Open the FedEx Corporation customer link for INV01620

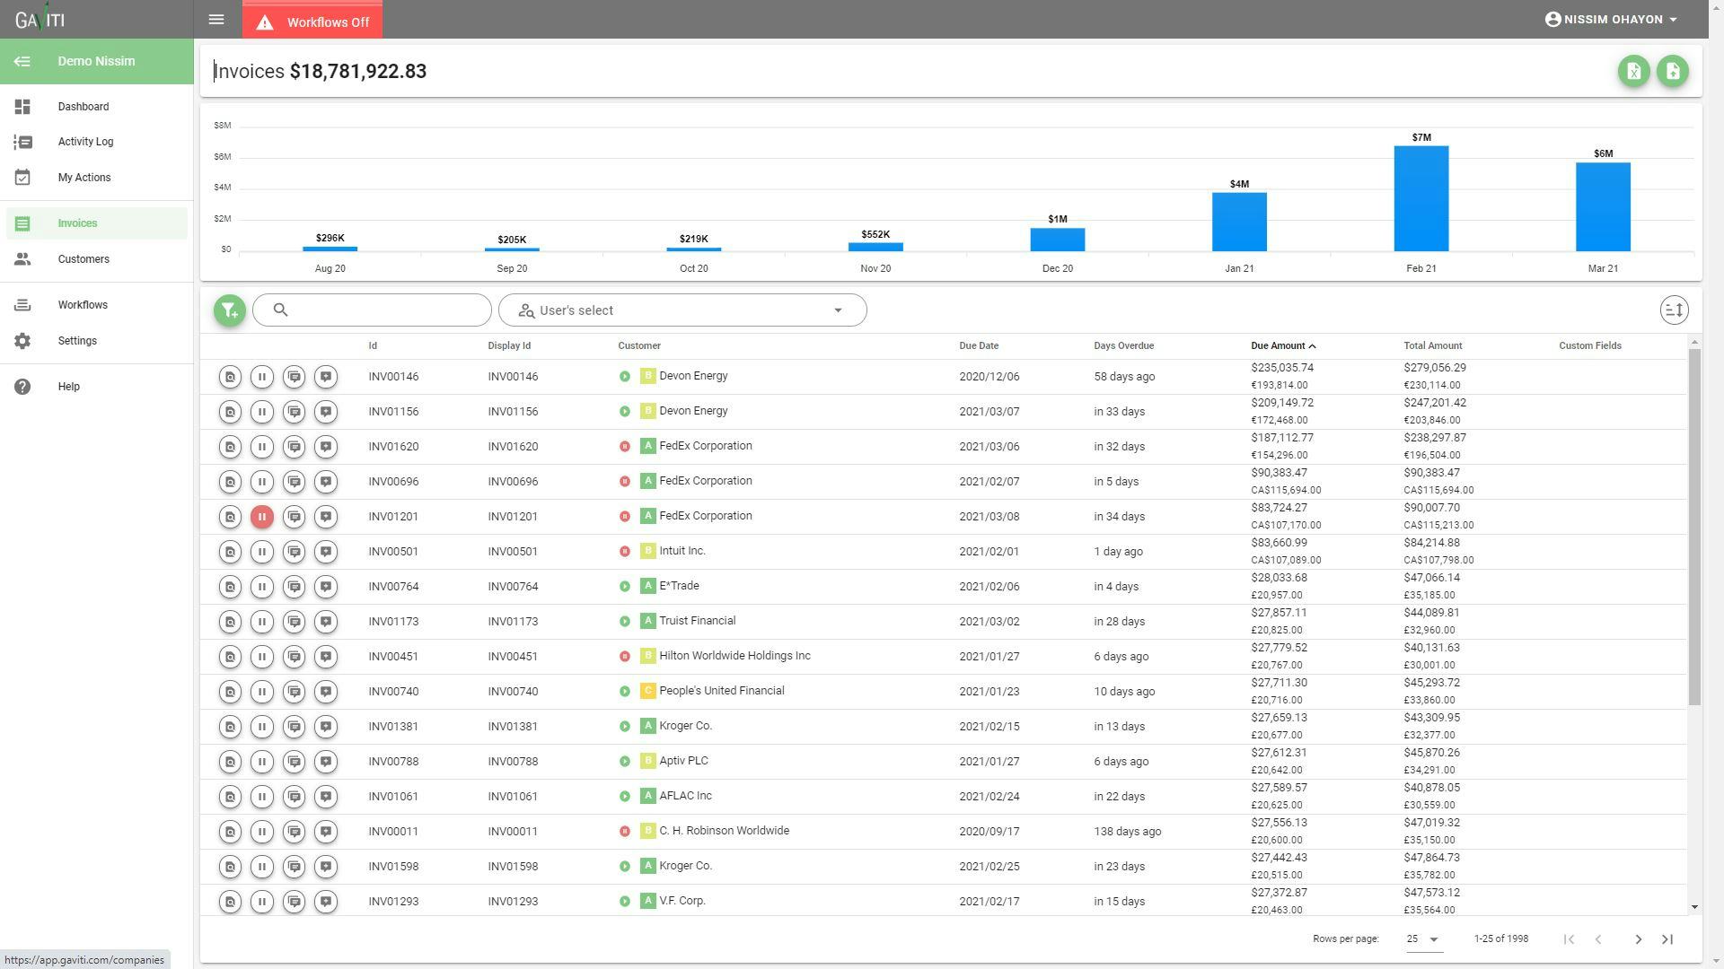[x=705, y=446]
